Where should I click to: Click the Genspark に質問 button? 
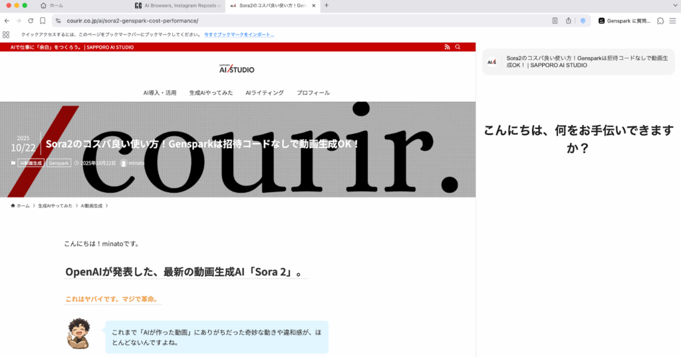[x=624, y=21]
